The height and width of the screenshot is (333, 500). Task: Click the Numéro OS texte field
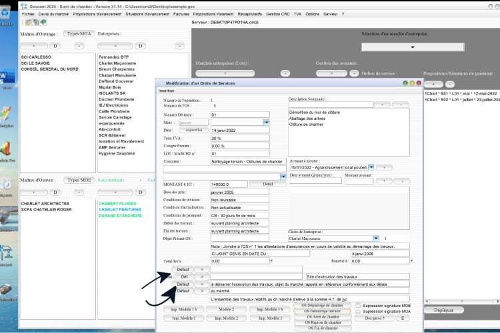240,115
